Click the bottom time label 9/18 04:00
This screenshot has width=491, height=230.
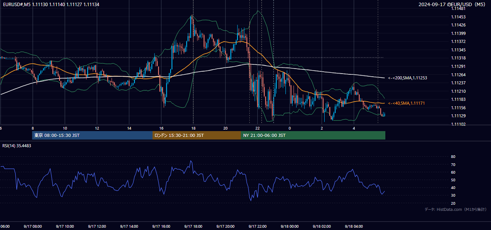coord(354,227)
